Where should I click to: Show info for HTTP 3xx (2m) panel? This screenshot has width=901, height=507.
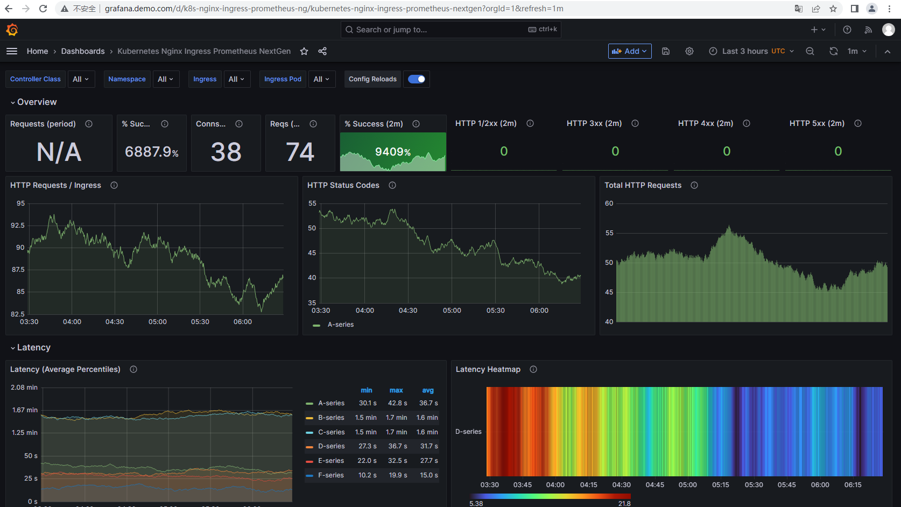pyautogui.click(x=635, y=123)
